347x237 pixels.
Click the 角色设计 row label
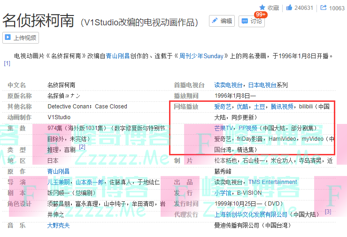coord(19,204)
